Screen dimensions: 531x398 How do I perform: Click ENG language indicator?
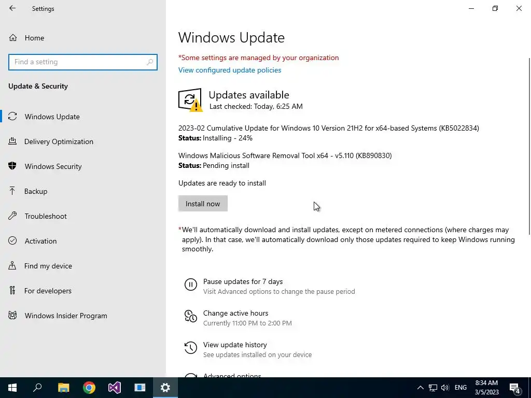click(460, 388)
